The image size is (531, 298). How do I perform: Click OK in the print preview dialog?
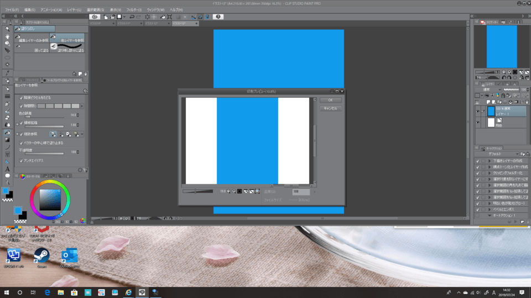[x=330, y=100]
